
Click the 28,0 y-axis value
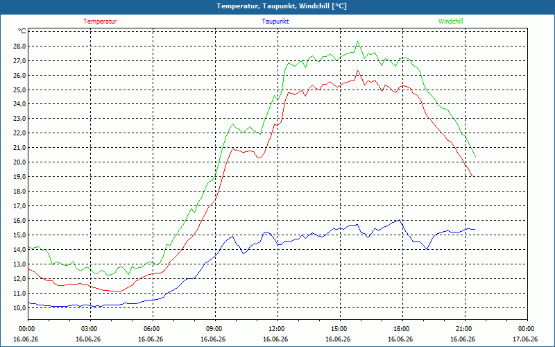coord(19,46)
